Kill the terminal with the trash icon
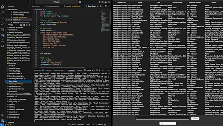The width and height of the screenshot is (223, 126). click(100, 70)
